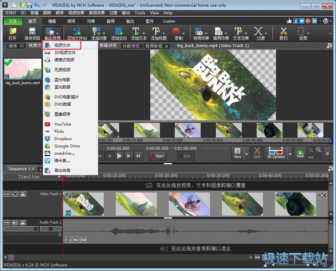
Task: Choose YouTube export option
Action: (x=70, y=124)
